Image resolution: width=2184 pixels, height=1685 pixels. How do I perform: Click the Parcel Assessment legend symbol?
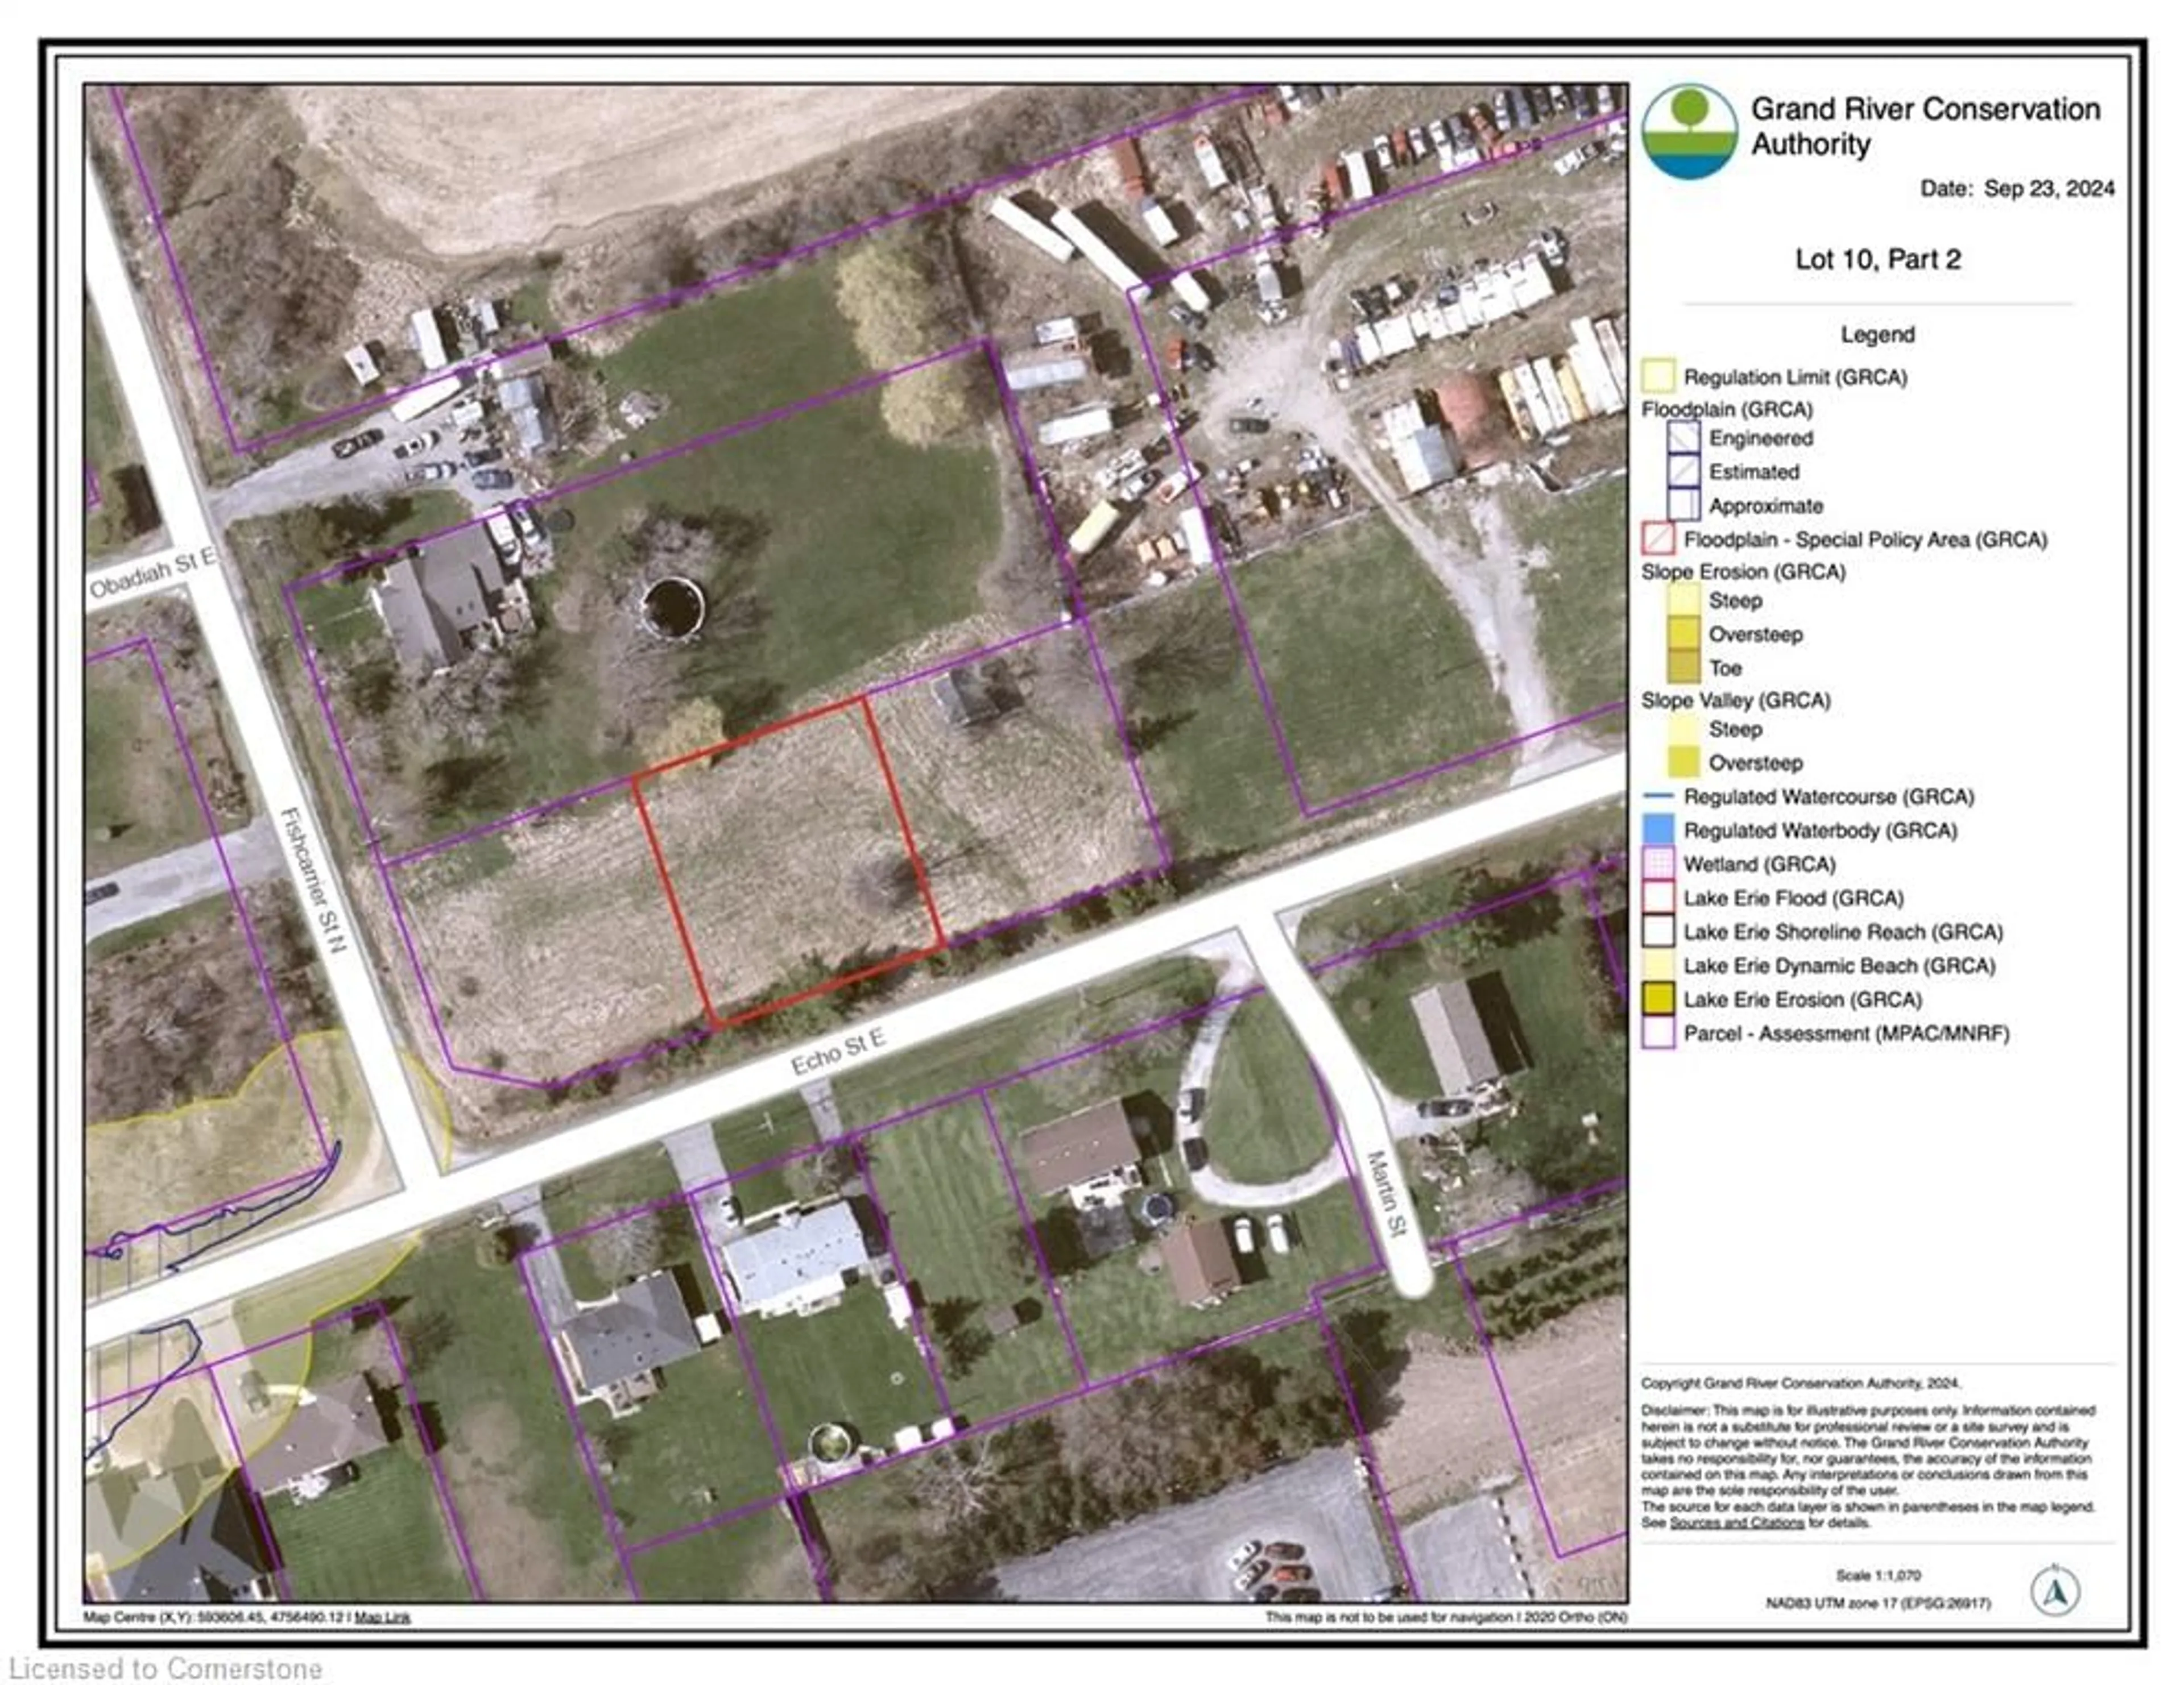point(1658,1032)
